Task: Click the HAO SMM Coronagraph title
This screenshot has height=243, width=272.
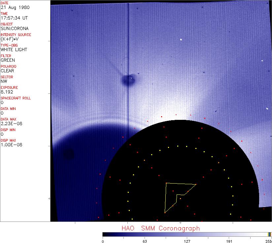Action: 160,228
